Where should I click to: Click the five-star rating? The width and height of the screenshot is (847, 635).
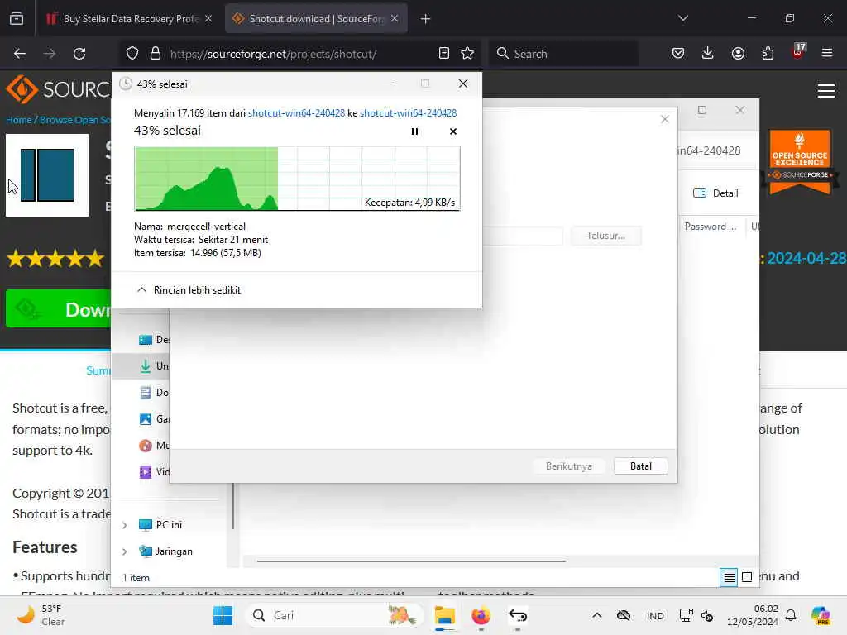(55, 259)
